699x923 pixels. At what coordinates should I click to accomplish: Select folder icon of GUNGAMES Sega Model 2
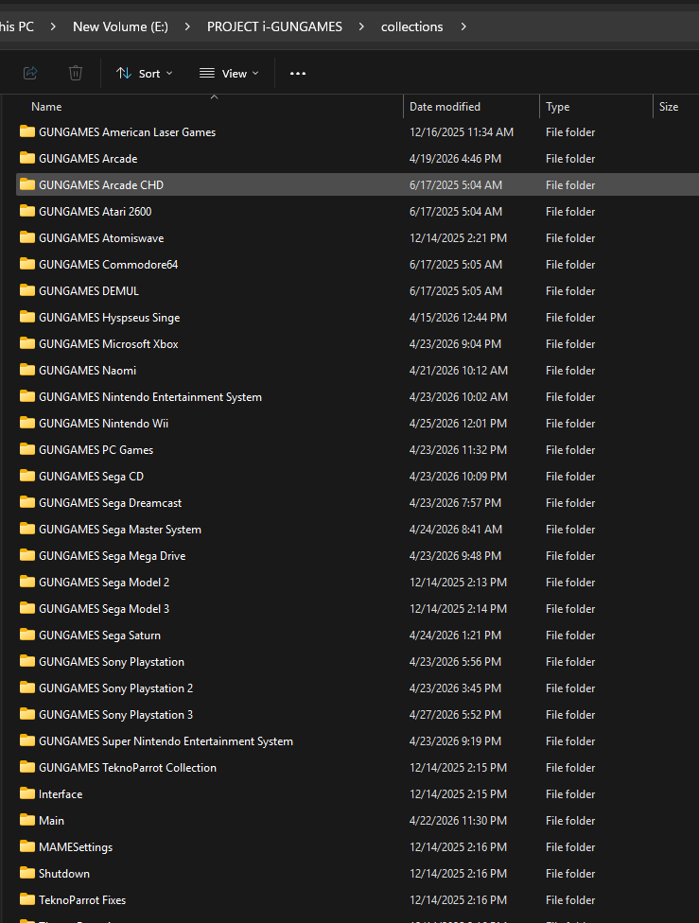click(27, 582)
